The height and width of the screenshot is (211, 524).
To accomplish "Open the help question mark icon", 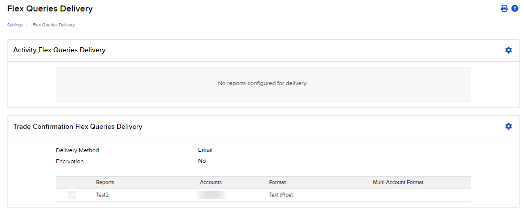I will 515,8.
